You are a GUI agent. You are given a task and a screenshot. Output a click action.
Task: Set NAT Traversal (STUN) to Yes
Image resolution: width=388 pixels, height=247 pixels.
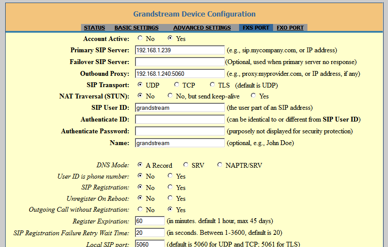253,95
